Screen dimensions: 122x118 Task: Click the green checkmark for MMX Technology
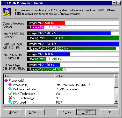(10, 93)
